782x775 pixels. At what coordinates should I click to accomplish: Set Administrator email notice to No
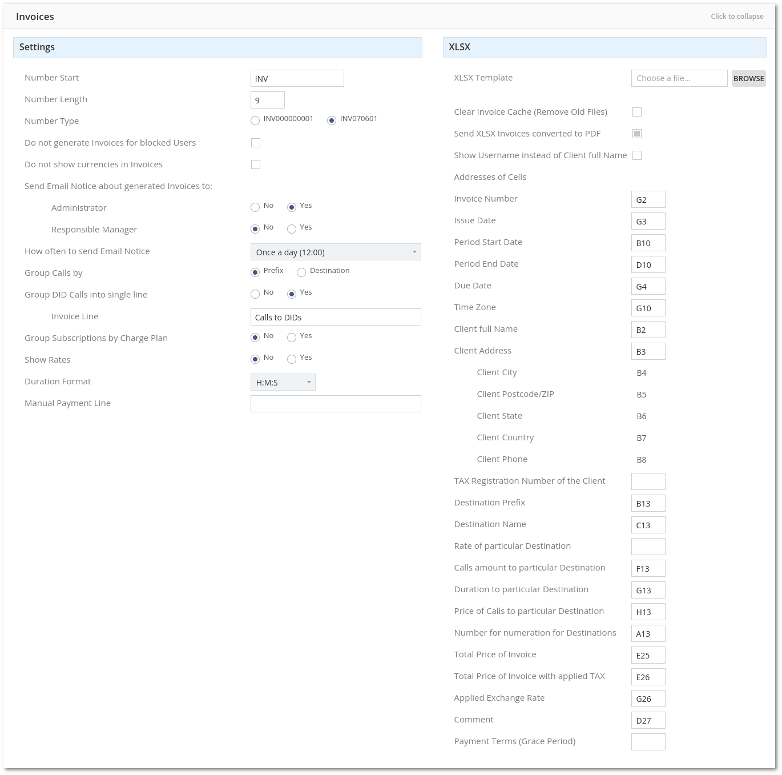point(255,207)
